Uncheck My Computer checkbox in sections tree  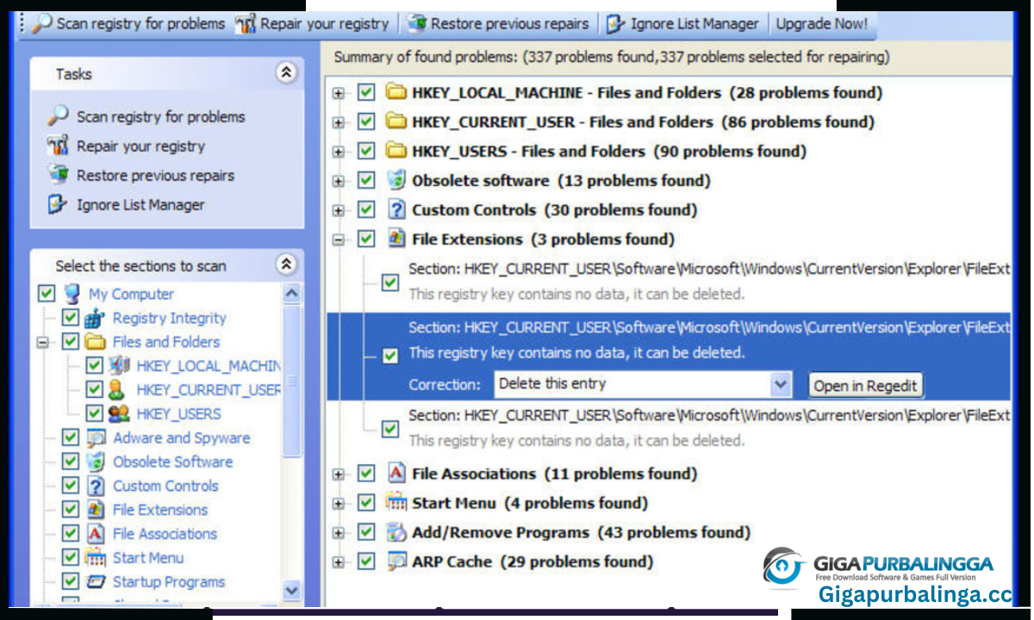click(x=47, y=294)
